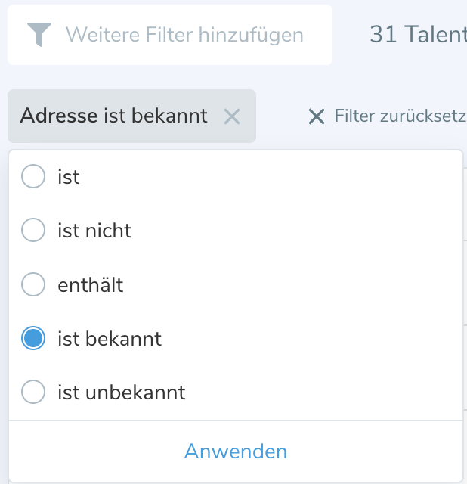The image size is (467, 484).
Task: Remove the Adresse ist bekannt filter chip
Action: 232,116
